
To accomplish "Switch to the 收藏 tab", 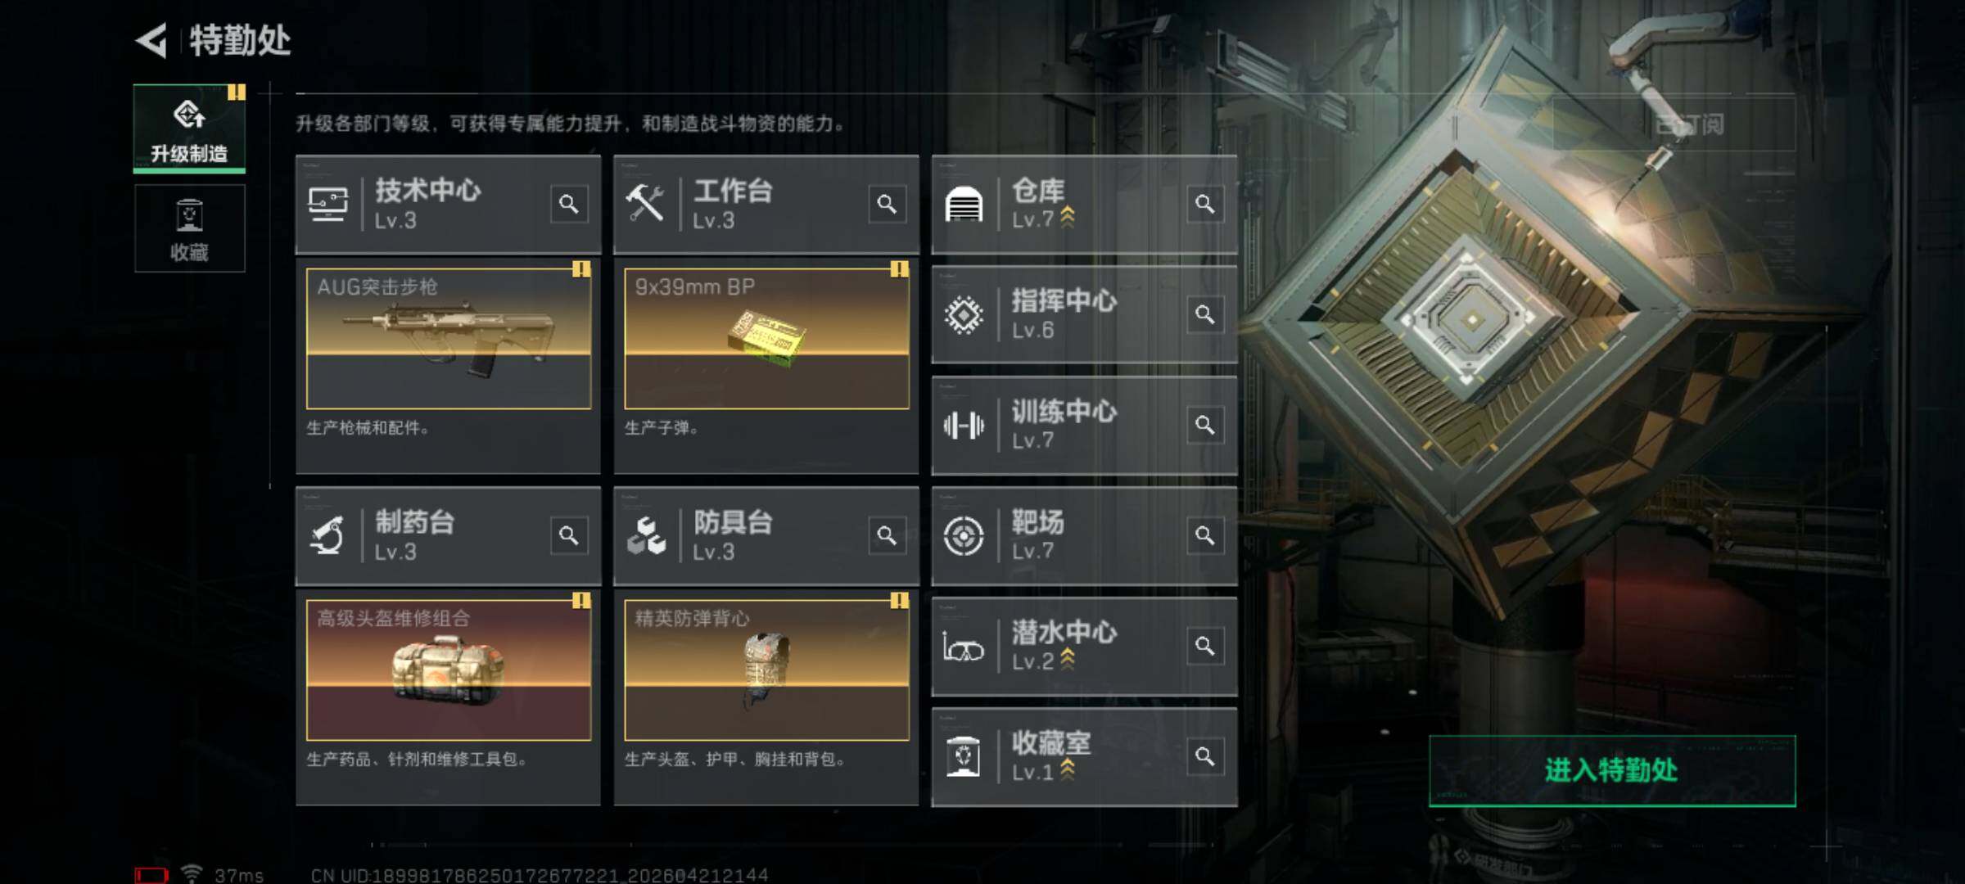I will [x=189, y=228].
